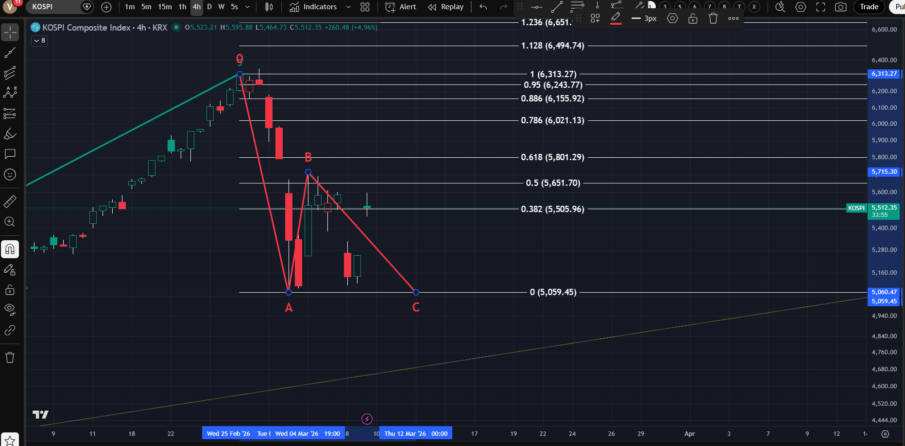Expand the collapsed indicators legend showing 8

click(39, 41)
